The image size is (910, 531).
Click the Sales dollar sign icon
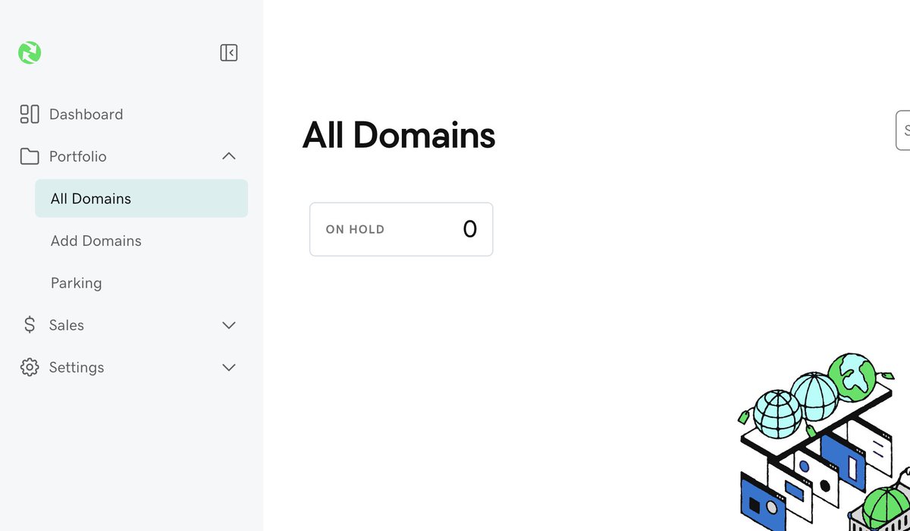[30, 325]
